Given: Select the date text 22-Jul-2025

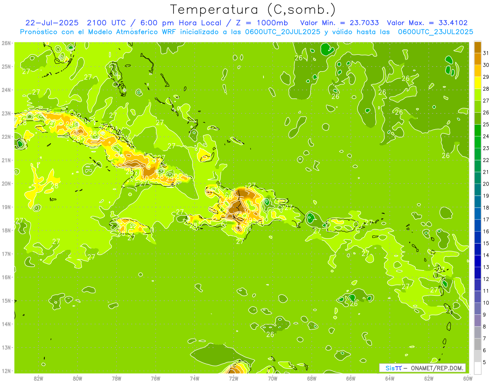Looking at the screenshot, I should click(x=52, y=23).
